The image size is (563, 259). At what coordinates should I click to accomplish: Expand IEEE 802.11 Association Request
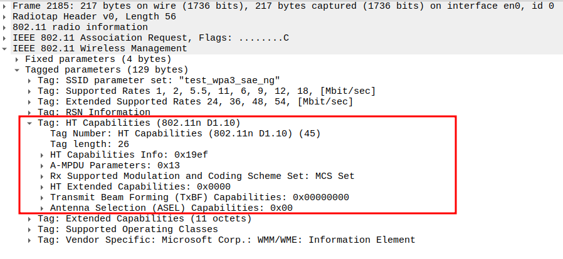pyautogui.click(x=5, y=38)
